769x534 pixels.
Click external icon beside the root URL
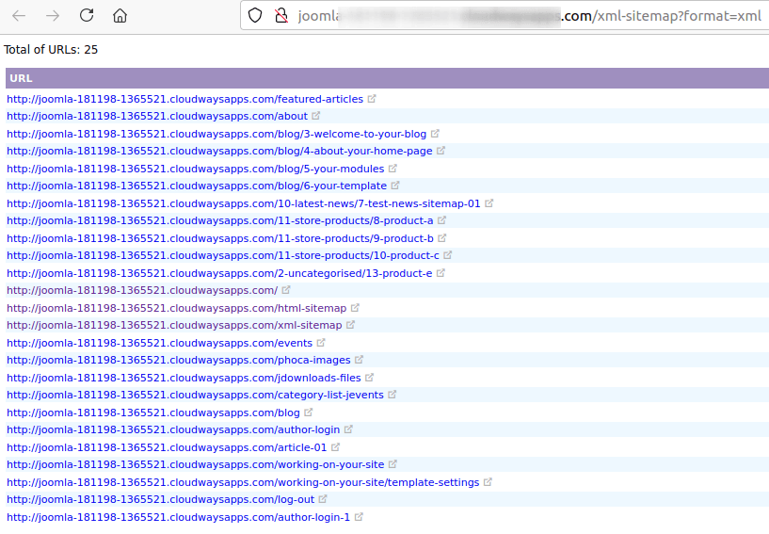tap(286, 290)
